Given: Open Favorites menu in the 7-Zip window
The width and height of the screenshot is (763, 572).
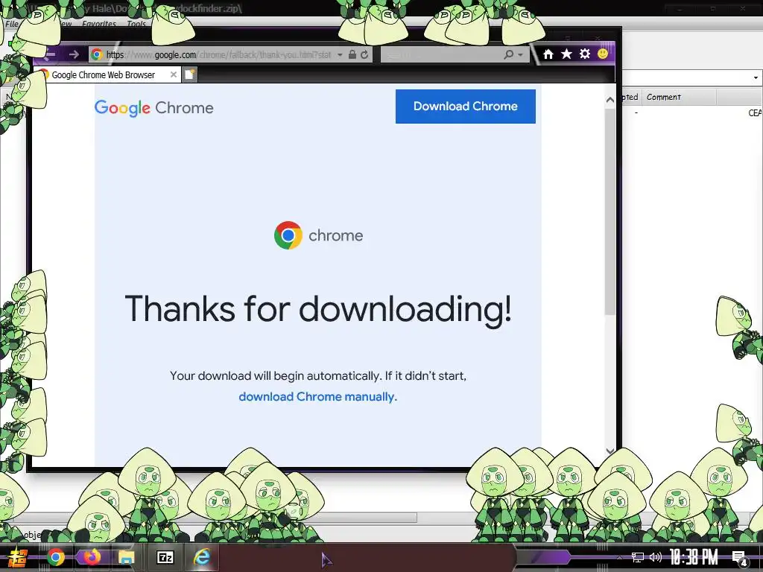Looking at the screenshot, I should [99, 23].
